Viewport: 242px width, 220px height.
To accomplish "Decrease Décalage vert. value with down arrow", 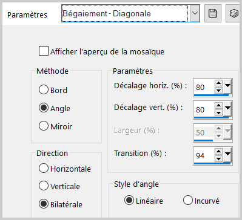I will [218, 112].
